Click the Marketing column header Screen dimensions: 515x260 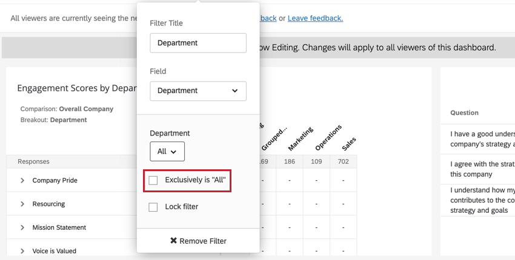(301, 138)
